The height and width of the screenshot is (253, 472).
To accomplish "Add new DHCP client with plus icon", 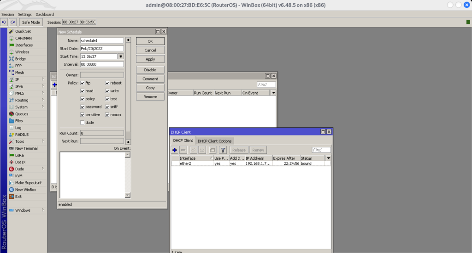I will point(175,150).
